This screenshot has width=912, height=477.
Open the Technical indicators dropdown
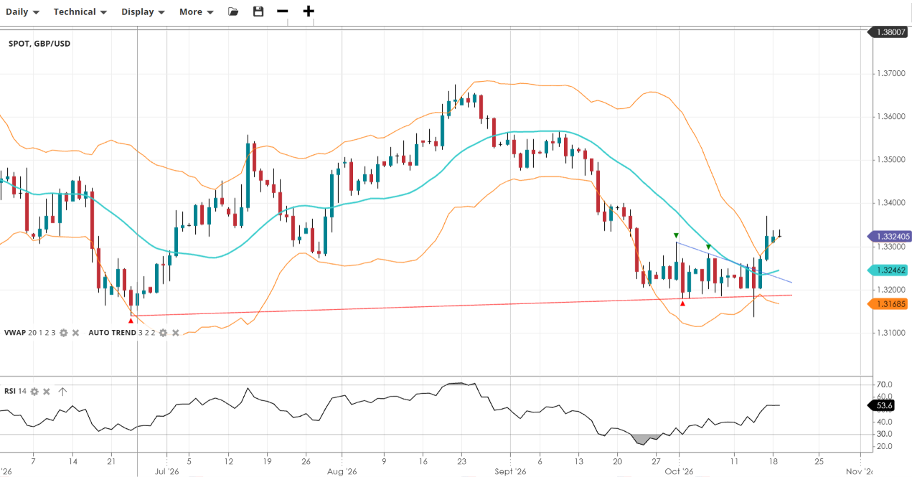tap(80, 11)
